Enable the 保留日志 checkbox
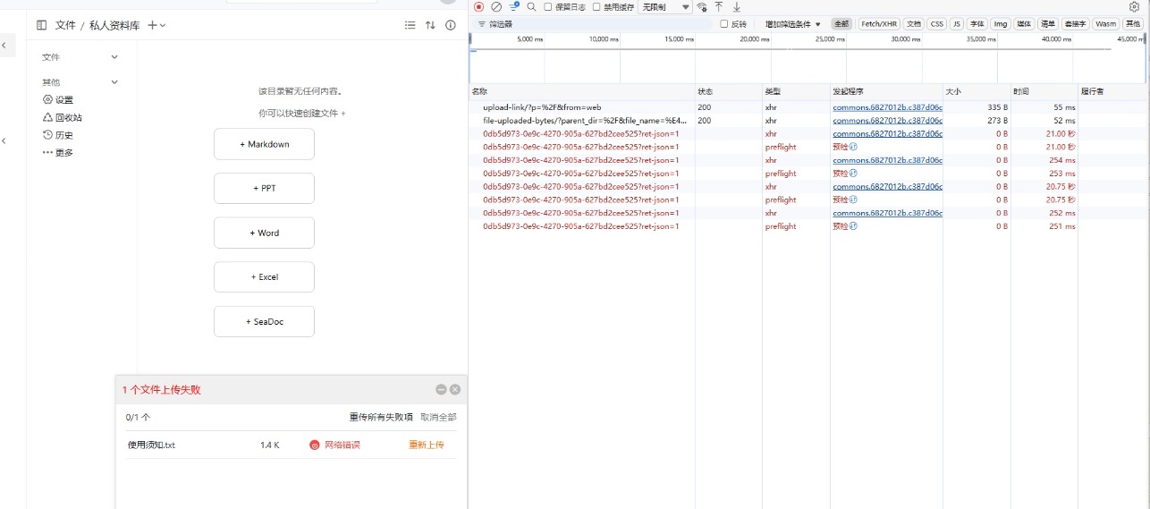1150x509 pixels. (x=548, y=7)
